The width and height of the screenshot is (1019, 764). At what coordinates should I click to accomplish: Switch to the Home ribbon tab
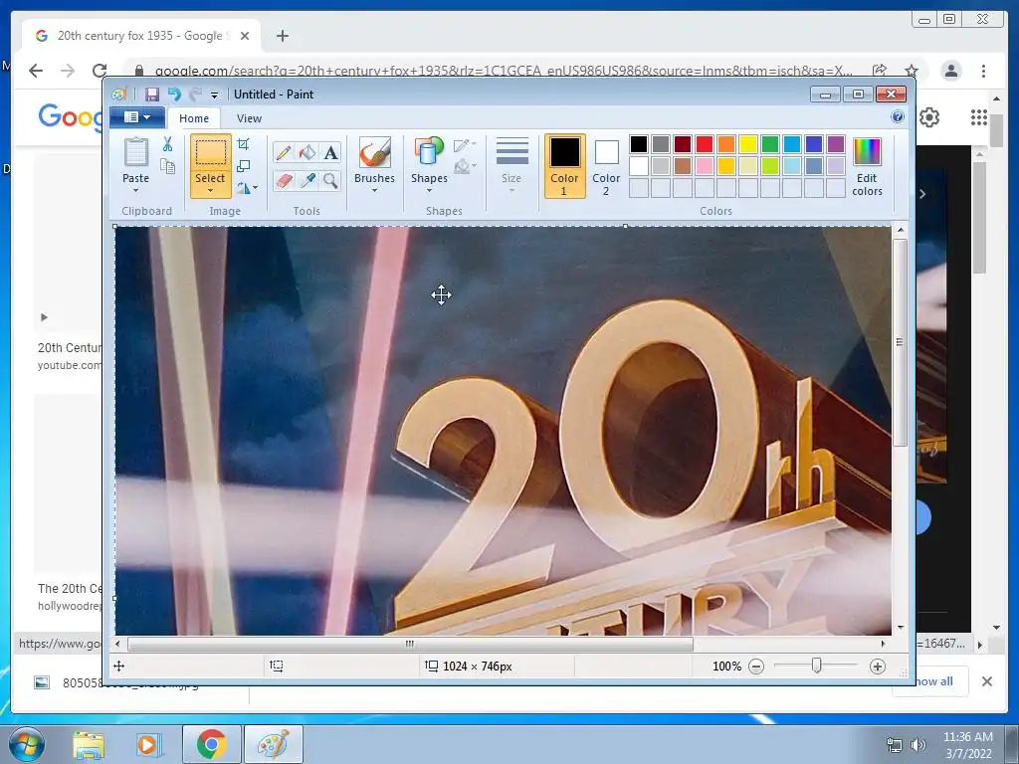click(x=194, y=118)
